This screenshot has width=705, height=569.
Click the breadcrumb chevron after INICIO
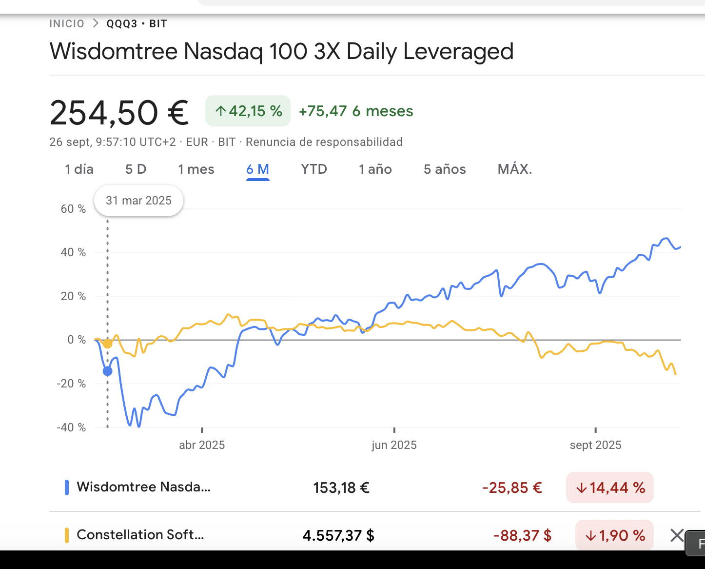96,23
